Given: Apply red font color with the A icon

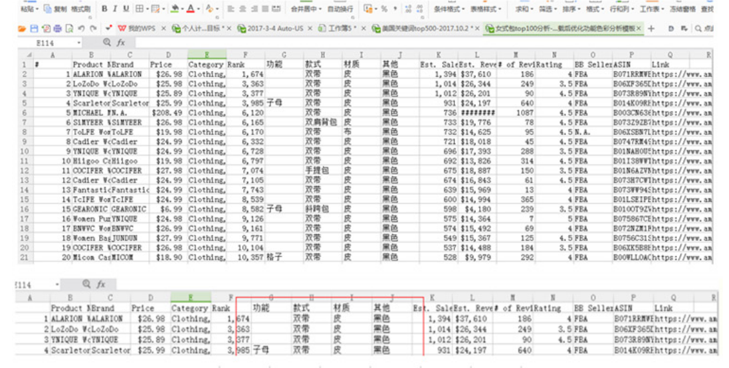Looking at the screenshot, I should (x=191, y=9).
